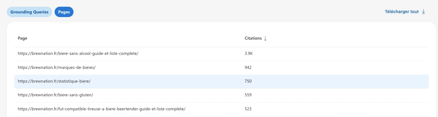Click the Citations sort arrow icon
438x117 pixels.
pyautogui.click(x=265, y=38)
